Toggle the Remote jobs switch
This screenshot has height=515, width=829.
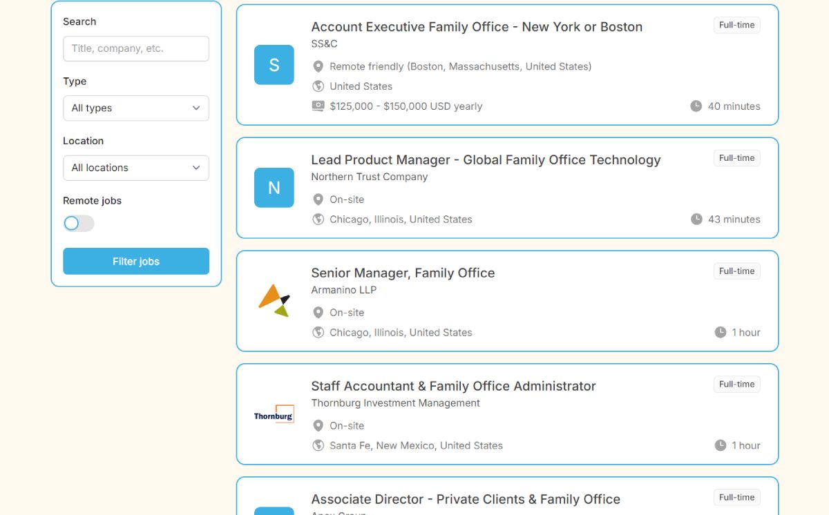click(79, 224)
